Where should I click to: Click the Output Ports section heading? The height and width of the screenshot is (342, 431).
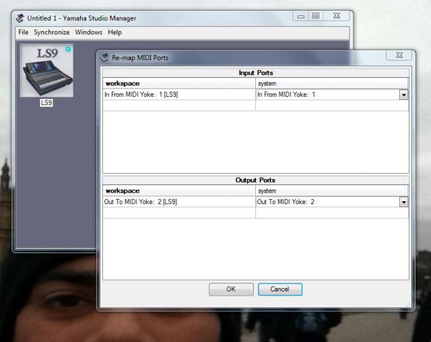coord(256,180)
